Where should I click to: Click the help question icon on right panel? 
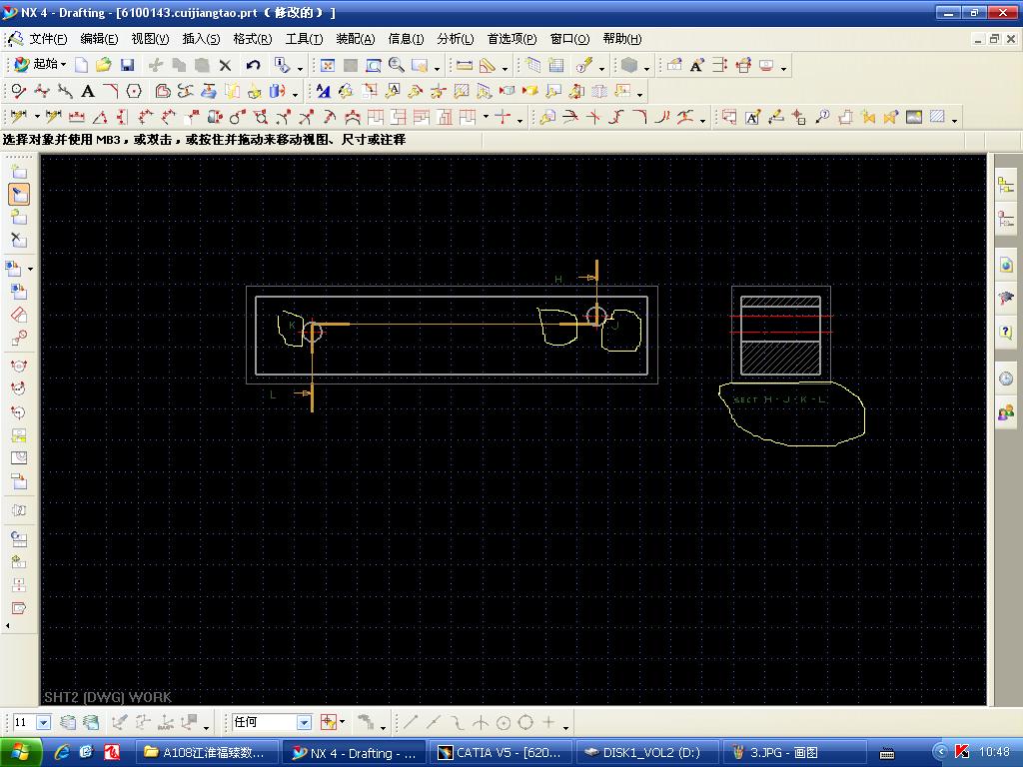(x=1006, y=332)
